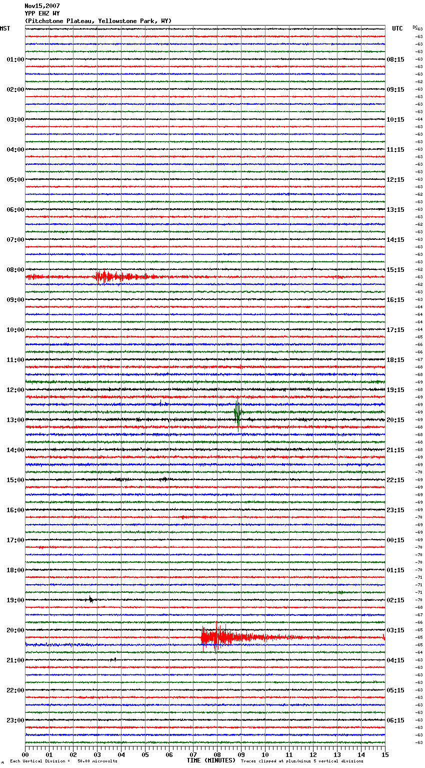425x768 pixels.
Task: Select the 23:00 MST time label
Action: coord(15,720)
